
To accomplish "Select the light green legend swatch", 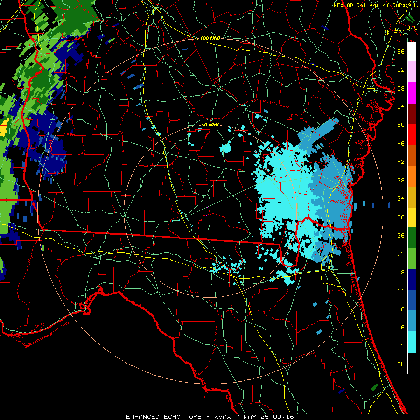I will pyautogui.click(x=412, y=258).
